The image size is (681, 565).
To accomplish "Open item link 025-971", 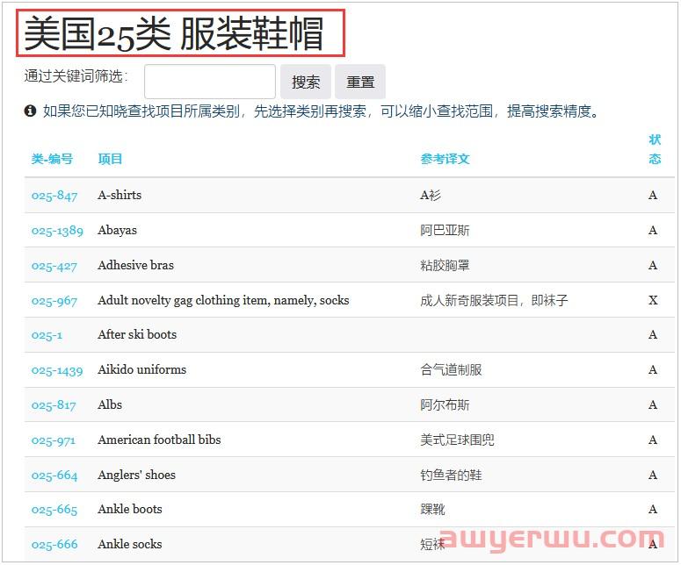I will pyautogui.click(x=54, y=440).
